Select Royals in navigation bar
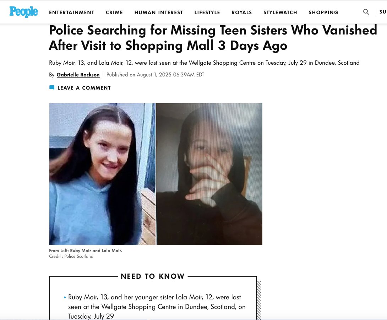387x320 pixels. point(242,12)
